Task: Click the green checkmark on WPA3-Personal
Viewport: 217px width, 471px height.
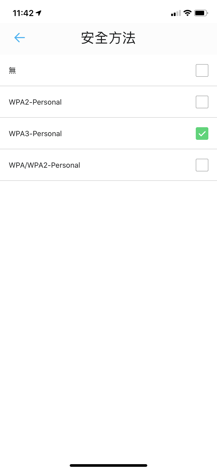Action: coord(202,134)
